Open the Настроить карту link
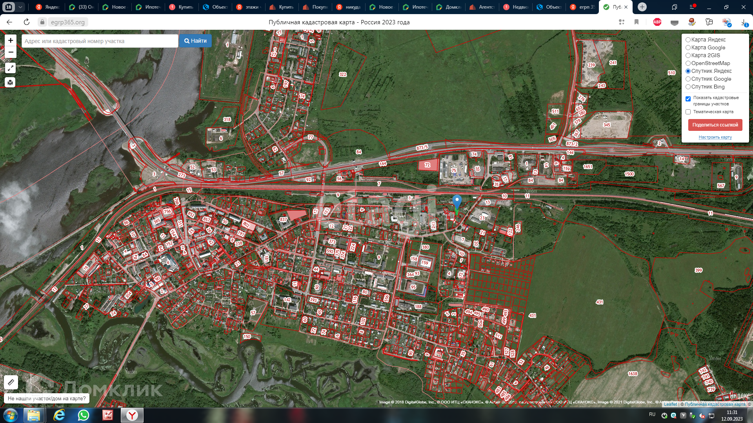The width and height of the screenshot is (753, 423). [715, 137]
